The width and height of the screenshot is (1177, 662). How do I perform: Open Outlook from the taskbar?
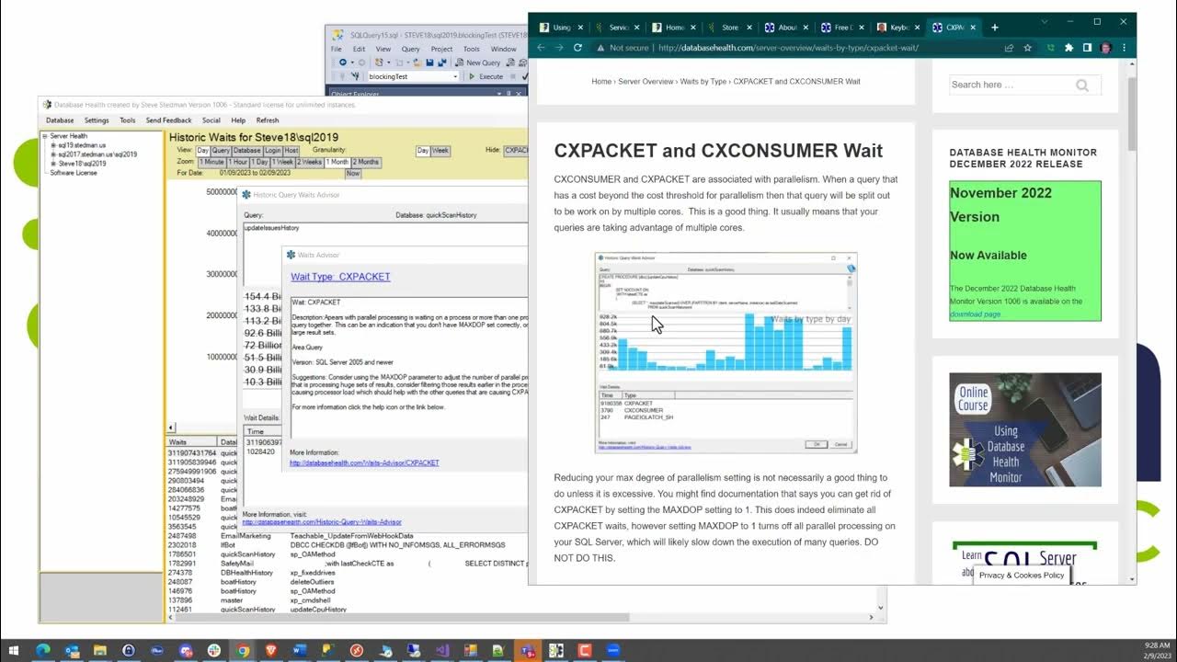(x=72, y=651)
